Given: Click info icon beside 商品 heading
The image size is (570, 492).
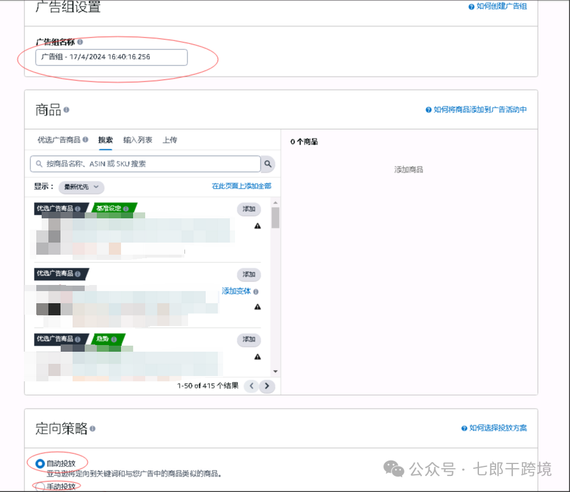Looking at the screenshot, I should [66, 109].
